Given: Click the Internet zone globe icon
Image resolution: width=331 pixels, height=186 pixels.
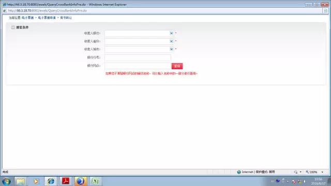Looking at the screenshot, I should coord(239,172).
